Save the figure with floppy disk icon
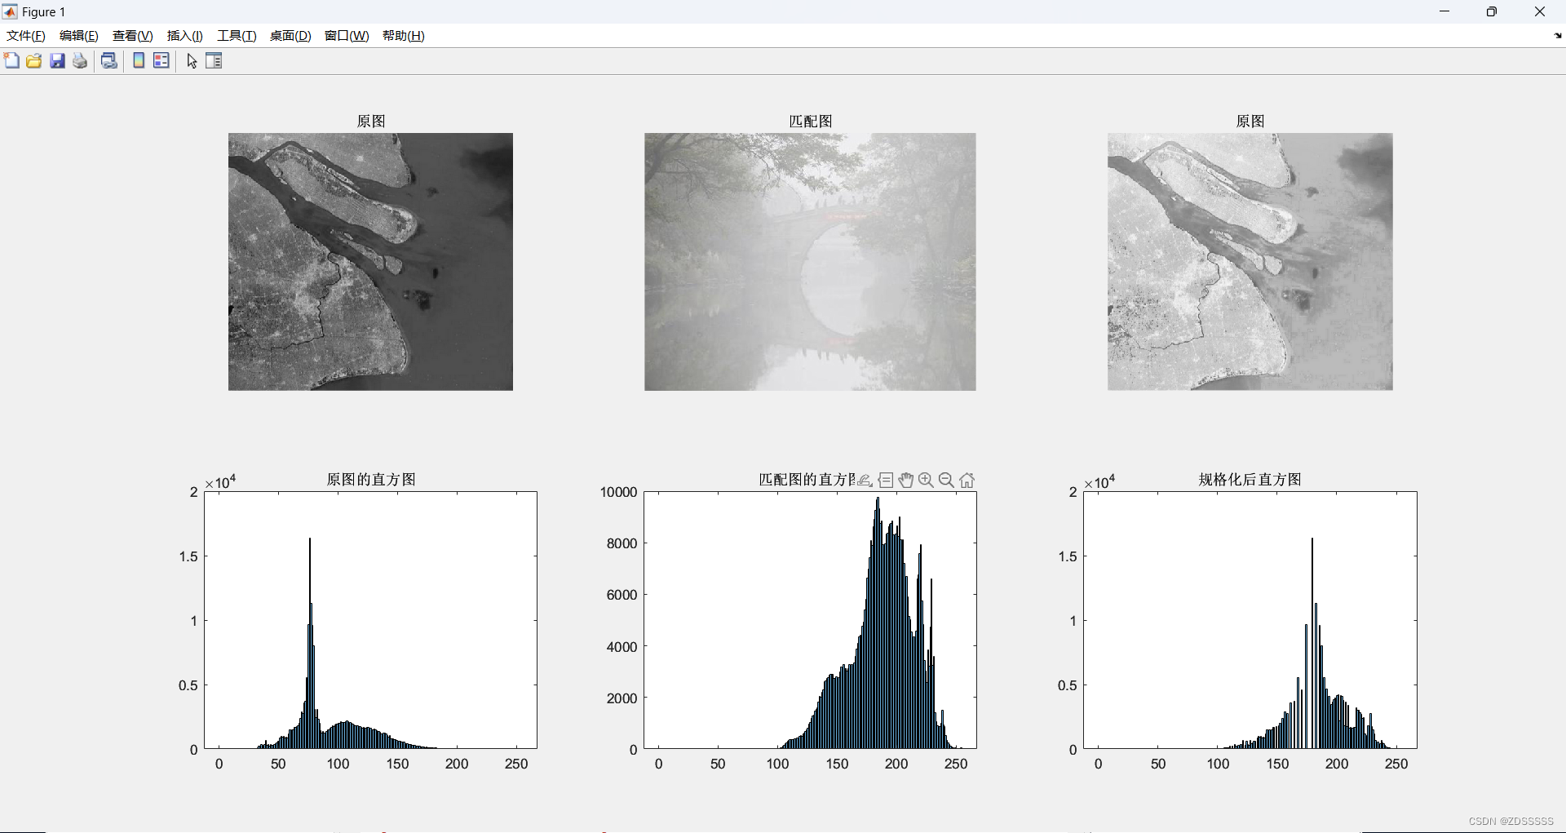Image resolution: width=1566 pixels, height=833 pixels. [57, 60]
